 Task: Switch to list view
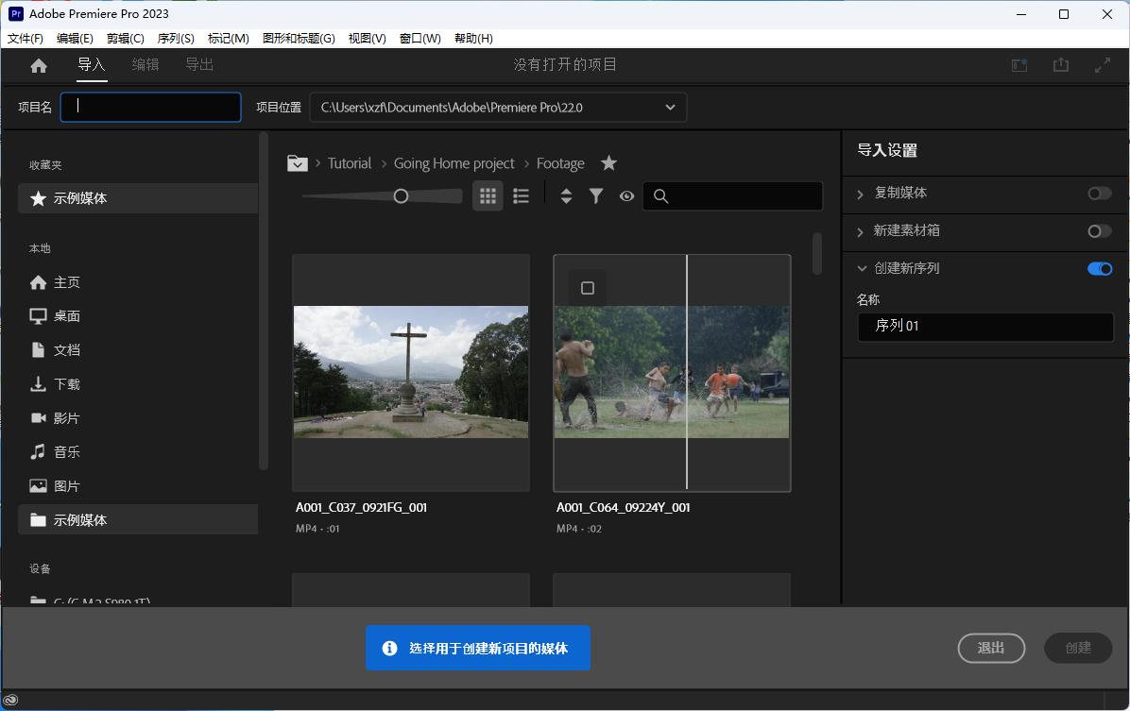(521, 196)
